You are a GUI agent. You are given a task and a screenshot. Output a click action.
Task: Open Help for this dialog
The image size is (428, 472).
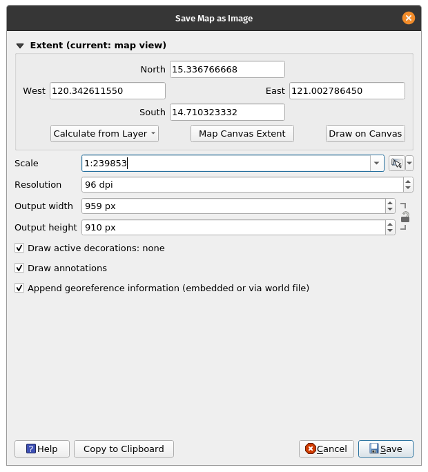tap(42, 449)
